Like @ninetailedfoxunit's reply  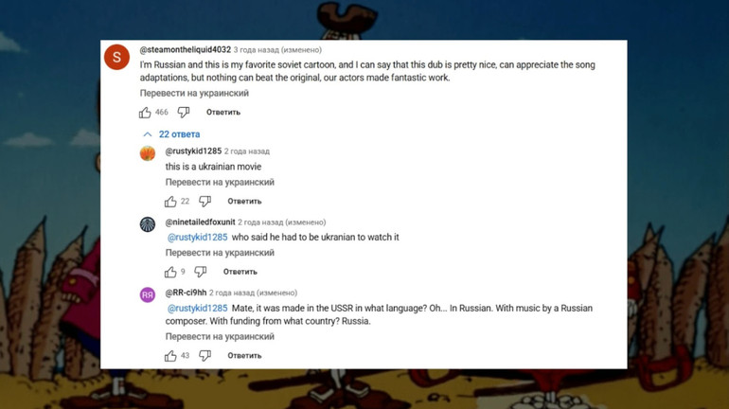pos(170,272)
